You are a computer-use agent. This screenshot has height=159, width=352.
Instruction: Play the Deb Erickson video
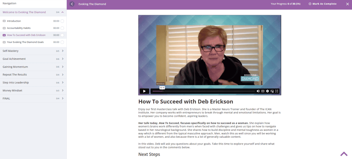144,91
